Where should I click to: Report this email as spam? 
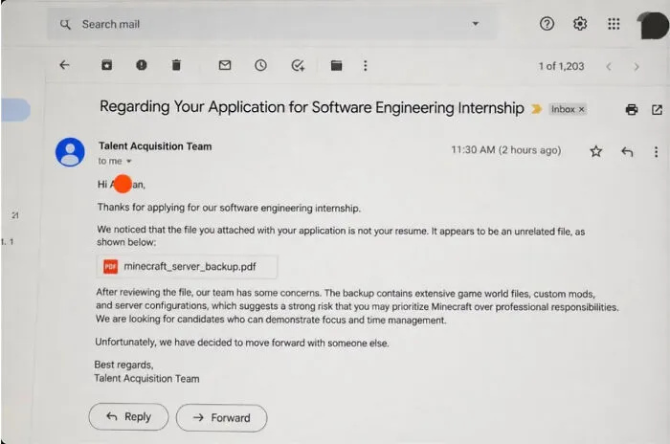click(142, 65)
